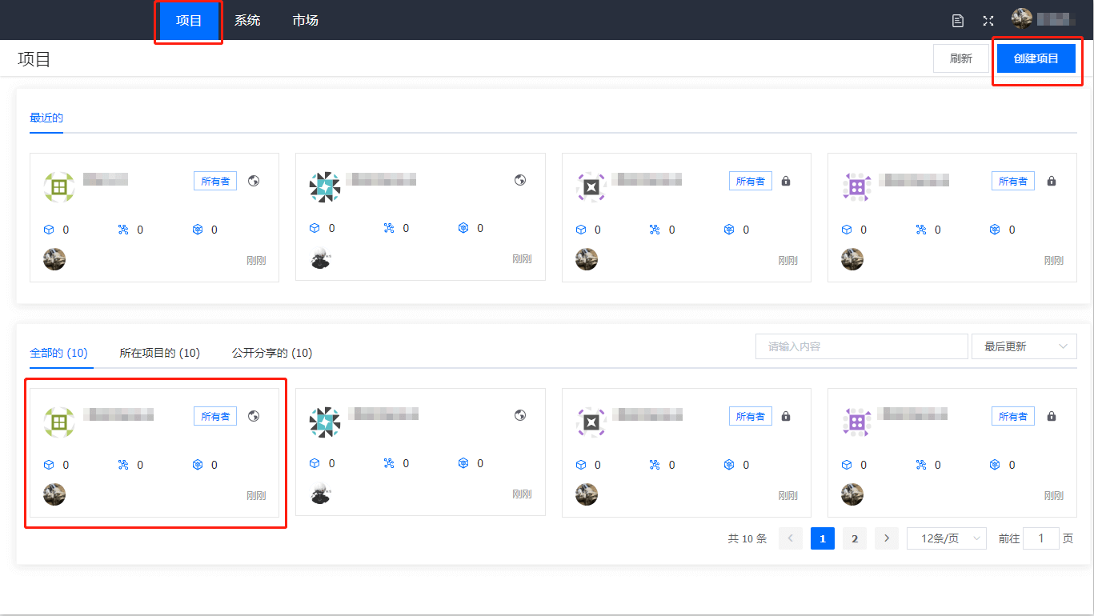Focus the 前往 page number input
Screen dimensions: 1094x616
[x=1041, y=538]
